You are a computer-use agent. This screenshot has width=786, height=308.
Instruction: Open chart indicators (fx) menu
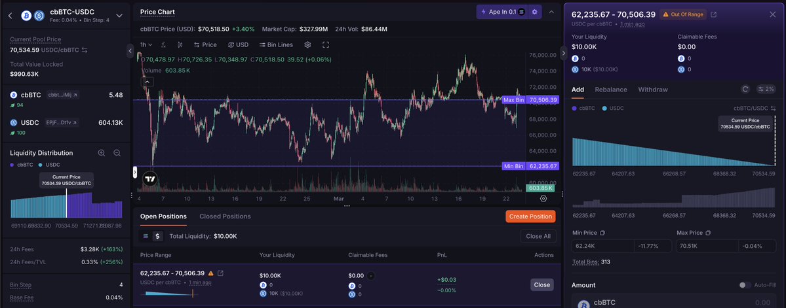(163, 45)
